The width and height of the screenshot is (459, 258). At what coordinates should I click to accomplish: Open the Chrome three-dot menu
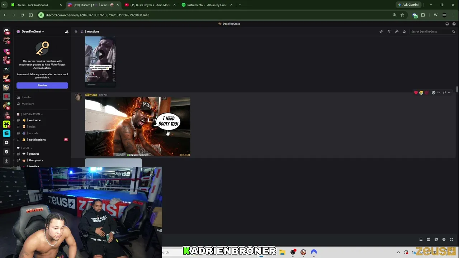point(454,15)
